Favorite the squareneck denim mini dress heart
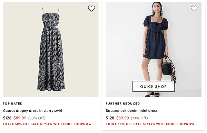 pyautogui.click(x=194, y=8)
